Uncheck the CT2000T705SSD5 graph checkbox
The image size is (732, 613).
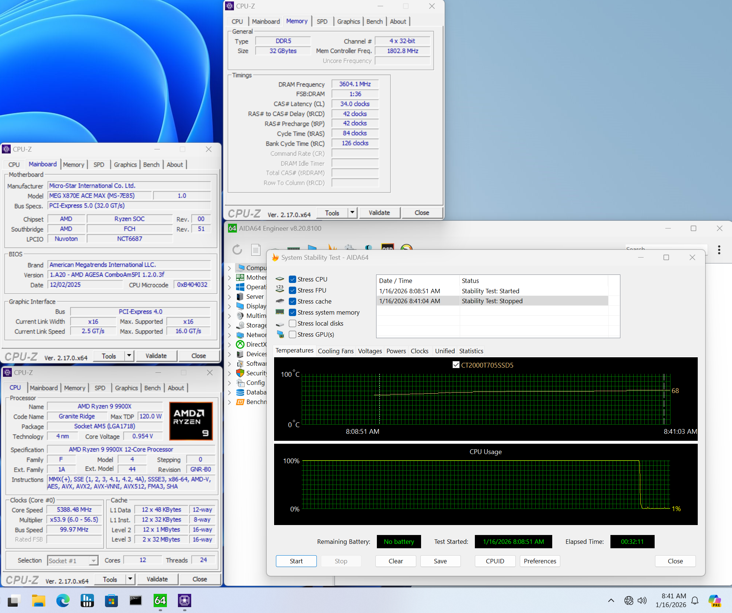(456, 365)
